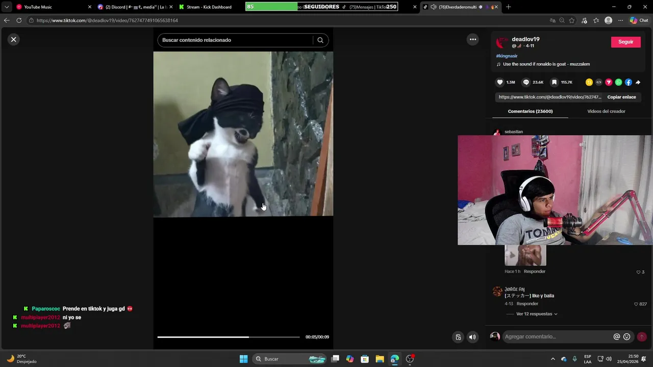Seek on the video progress bar

[x=229, y=337]
